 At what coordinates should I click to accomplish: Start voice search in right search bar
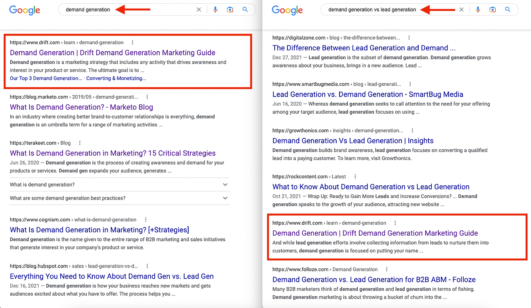click(x=478, y=9)
